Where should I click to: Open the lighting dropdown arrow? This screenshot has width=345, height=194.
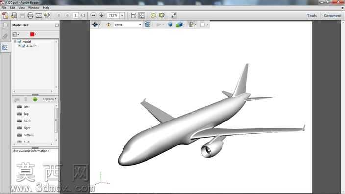coord(196,25)
